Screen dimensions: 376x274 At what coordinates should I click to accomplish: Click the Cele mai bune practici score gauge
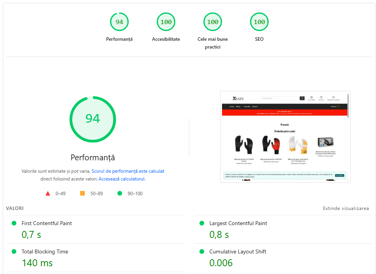(x=213, y=22)
